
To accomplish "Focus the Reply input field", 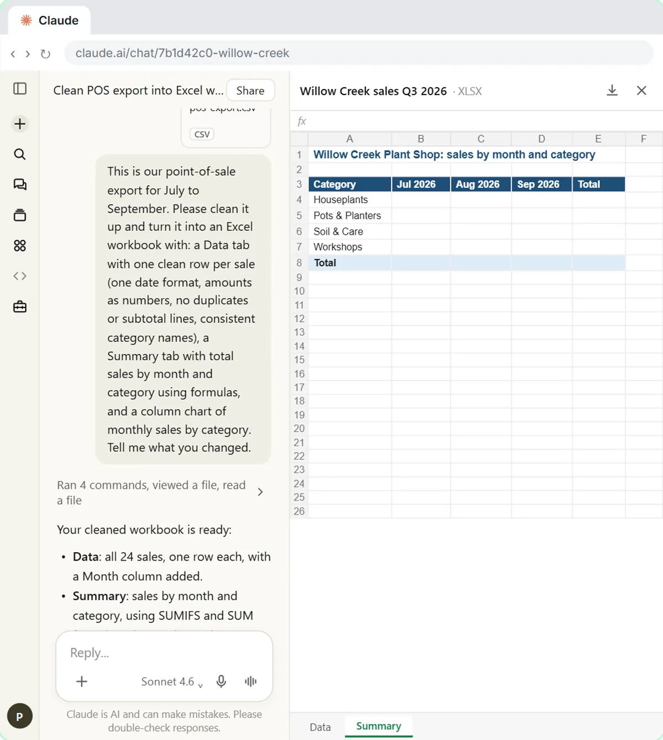I will 164,653.
